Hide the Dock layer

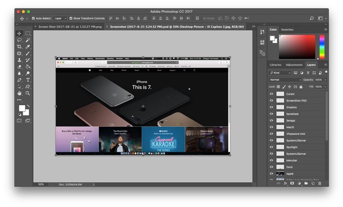point(271,167)
